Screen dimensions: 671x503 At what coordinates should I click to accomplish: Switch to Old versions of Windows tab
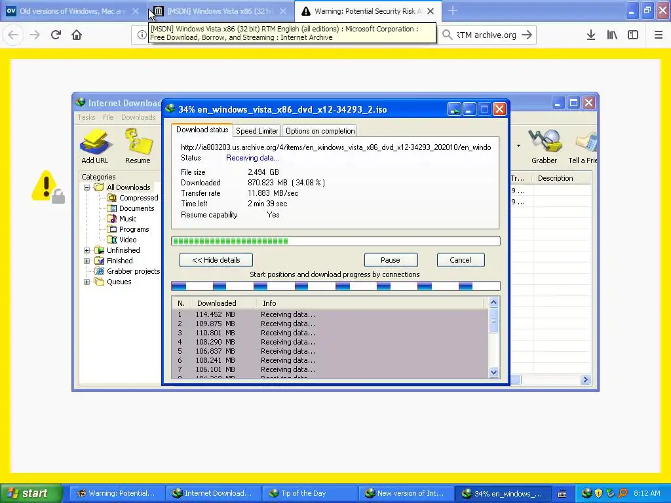tap(72, 11)
